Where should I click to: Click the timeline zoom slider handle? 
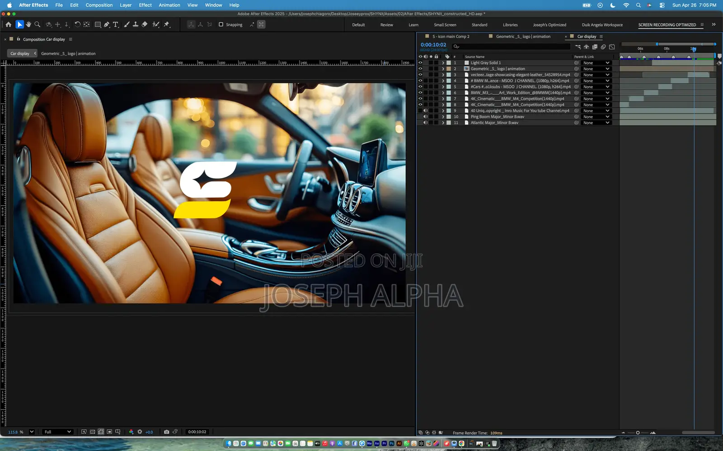pyautogui.click(x=638, y=433)
